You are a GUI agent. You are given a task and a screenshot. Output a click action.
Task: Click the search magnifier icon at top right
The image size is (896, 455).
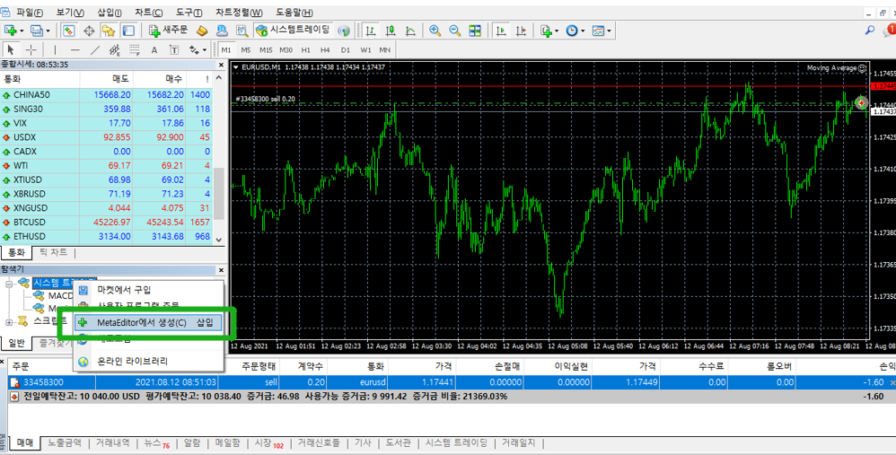click(x=870, y=30)
